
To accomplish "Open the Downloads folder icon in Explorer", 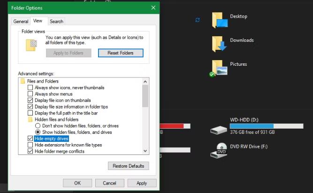I will 219,44.
